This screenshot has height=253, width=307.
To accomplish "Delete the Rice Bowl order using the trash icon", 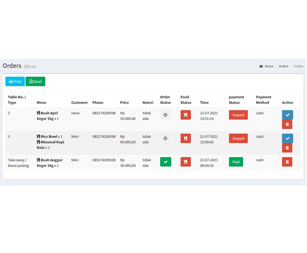I will pyautogui.click(x=287, y=148).
